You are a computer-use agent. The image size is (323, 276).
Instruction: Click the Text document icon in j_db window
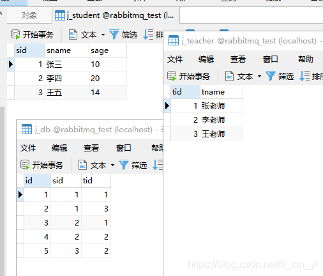point(82,165)
